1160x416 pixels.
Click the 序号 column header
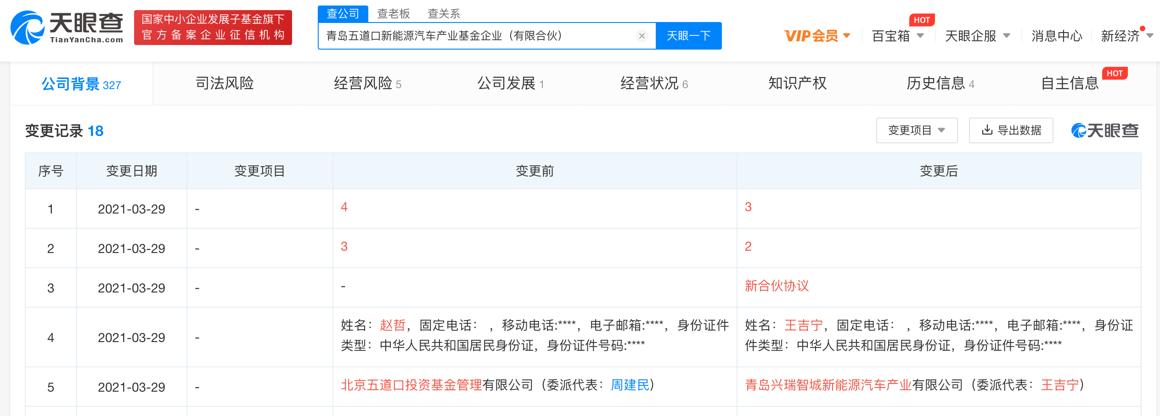(51, 171)
